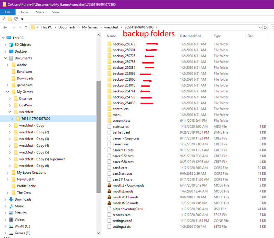The width and height of the screenshot is (274, 238).
Task: Click Documents in the address breadcrumb
Action: pyautogui.click(x=67, y=27)
